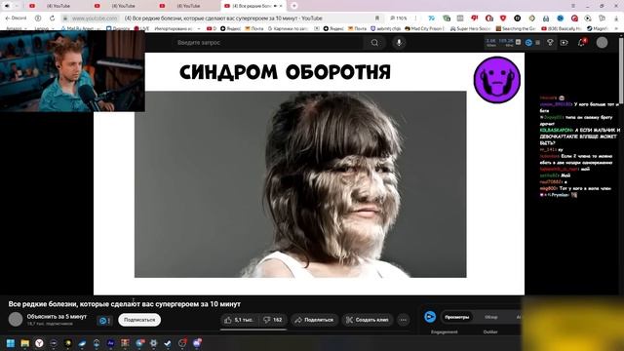Click Создать клип button
The width and height of the screenshot is (624, 351).
tap(368, 320)
